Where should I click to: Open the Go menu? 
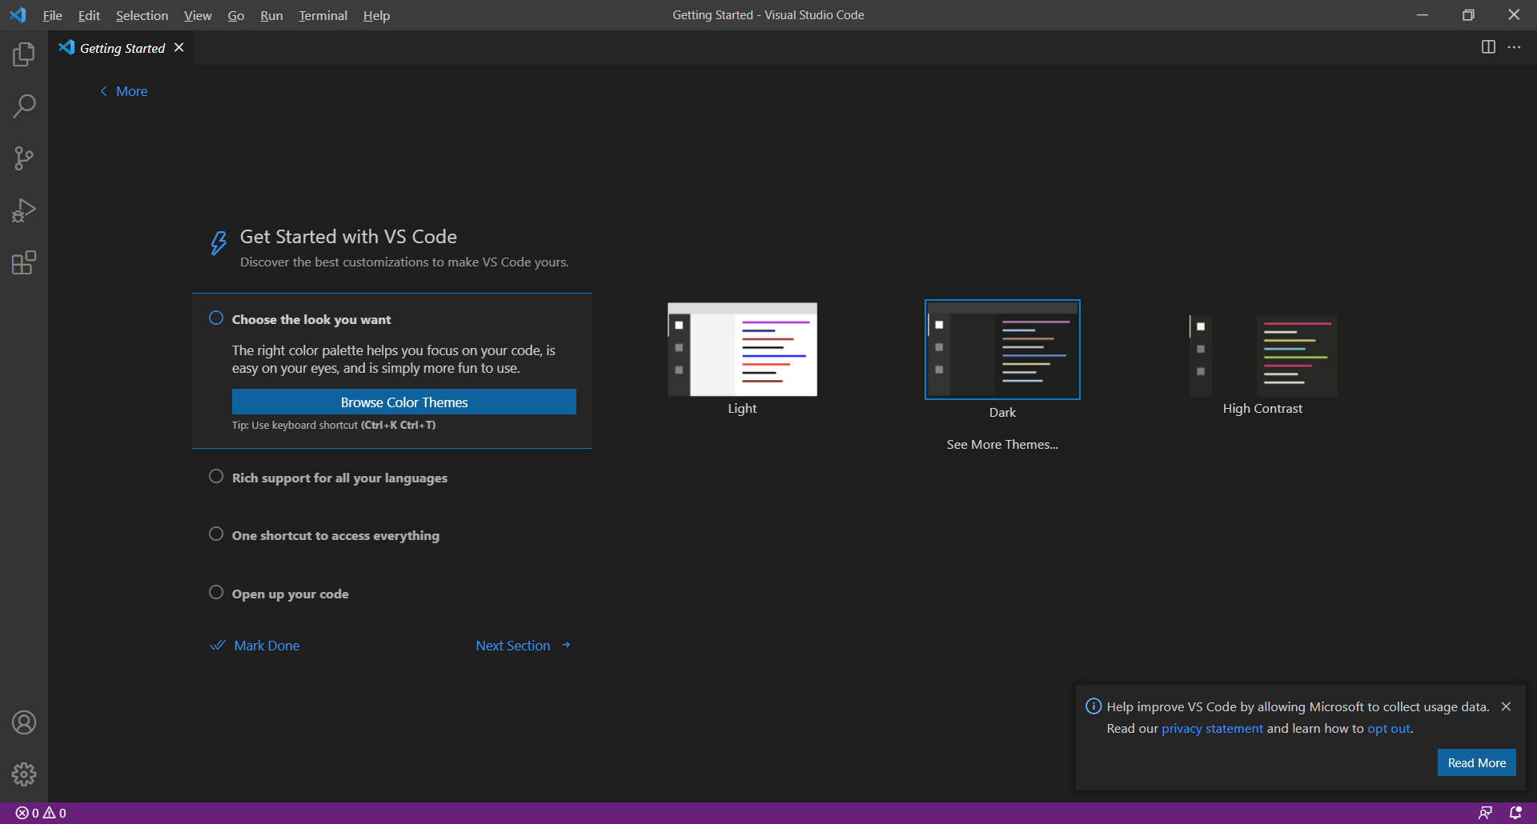pos(235,15)
